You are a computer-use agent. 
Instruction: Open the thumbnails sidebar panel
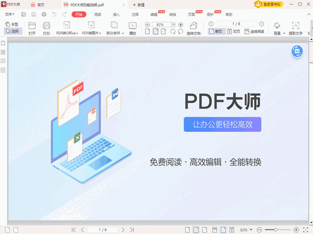click(3, 52)
